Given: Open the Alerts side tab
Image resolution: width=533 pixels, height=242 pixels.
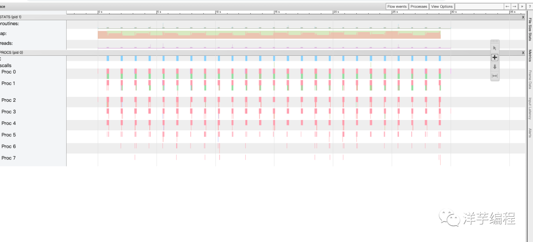Looking at the screenshot, I should [x=530, y=133].
